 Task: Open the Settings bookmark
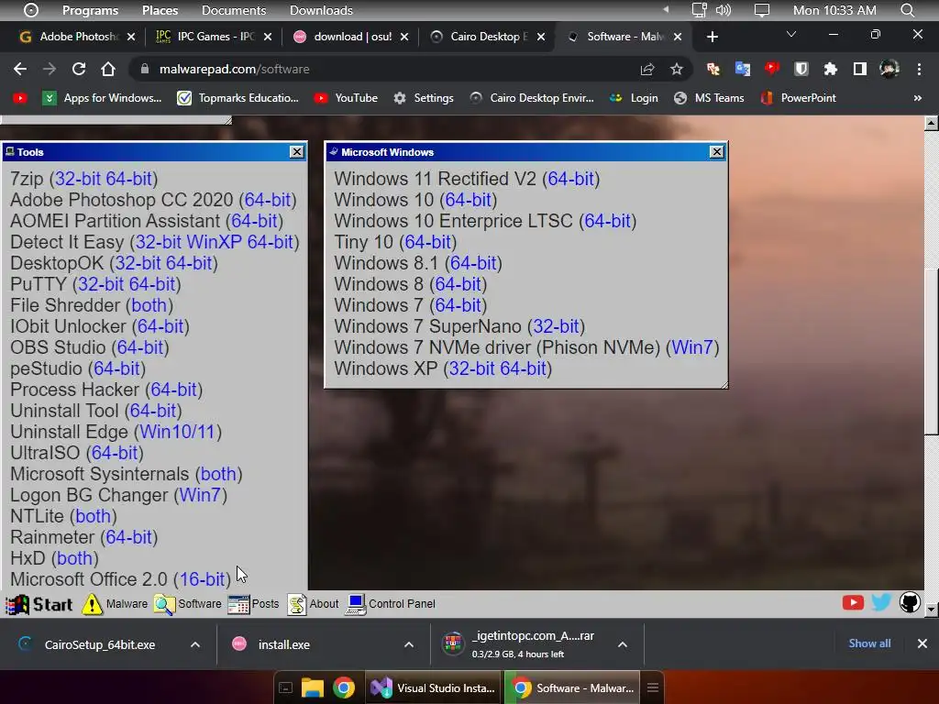[424, 97]
